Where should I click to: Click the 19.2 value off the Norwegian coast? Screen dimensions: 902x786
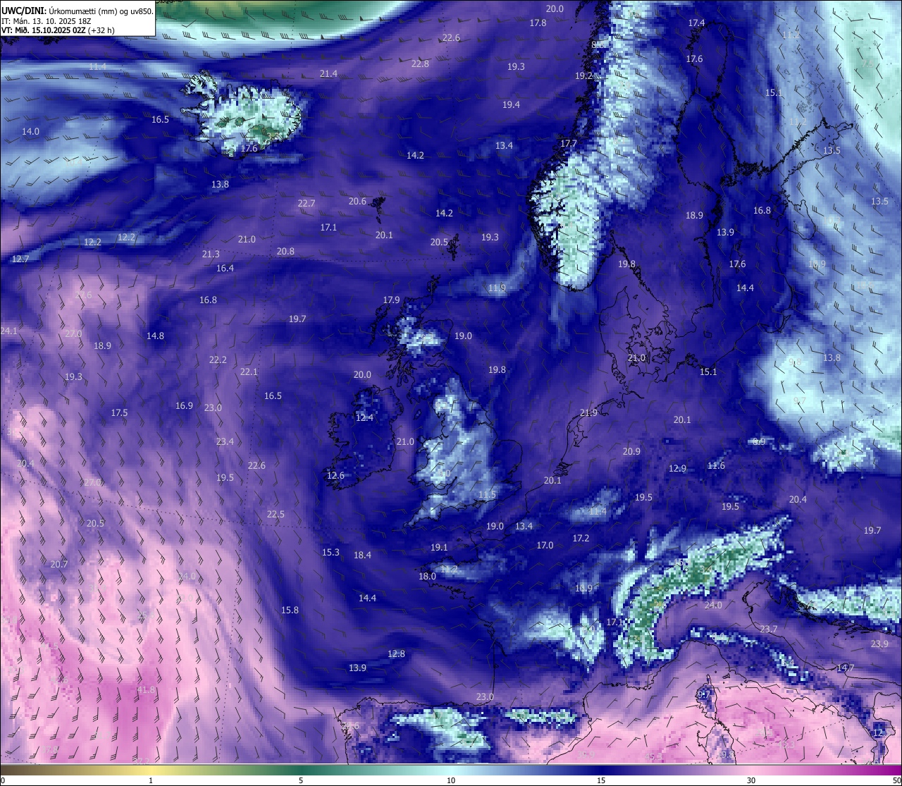(x=584, y=76)
